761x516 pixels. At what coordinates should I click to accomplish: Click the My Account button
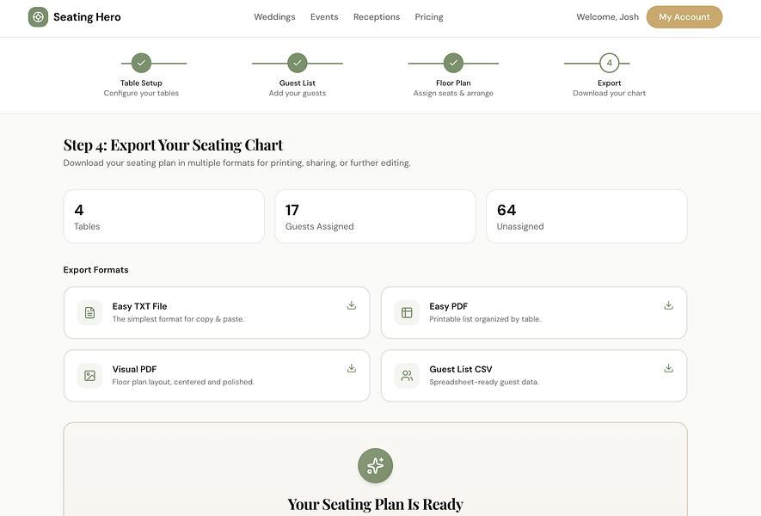coord(684,17)
